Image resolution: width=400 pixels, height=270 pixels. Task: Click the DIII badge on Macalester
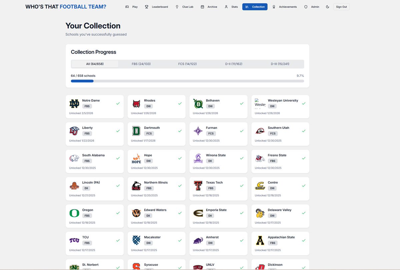pos(149,243)
